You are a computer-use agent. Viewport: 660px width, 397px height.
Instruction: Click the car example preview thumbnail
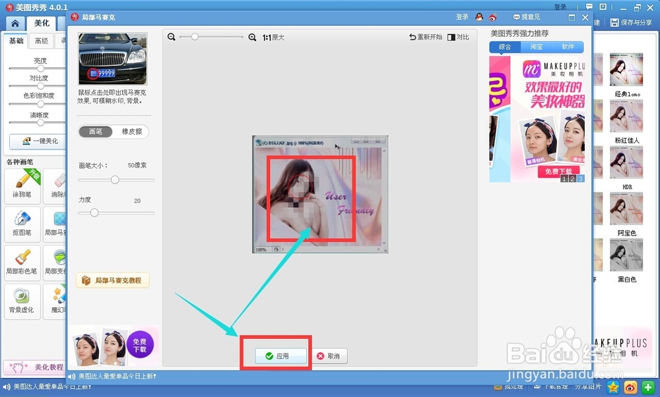coord(113,59)
